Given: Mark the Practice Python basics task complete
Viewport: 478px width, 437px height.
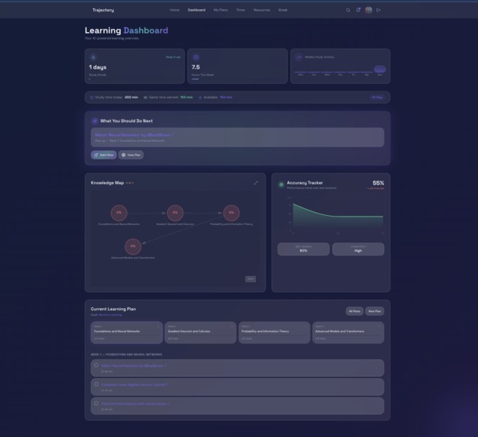Looking at the screenshot, I should coord(96,403).
